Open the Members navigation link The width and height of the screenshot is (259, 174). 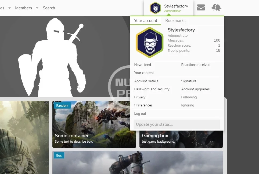point(23,8)
